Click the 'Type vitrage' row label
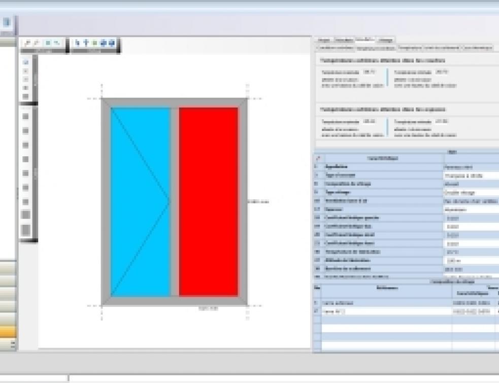The width and height of the screenshot is (499, 383). tap(338, 192)
